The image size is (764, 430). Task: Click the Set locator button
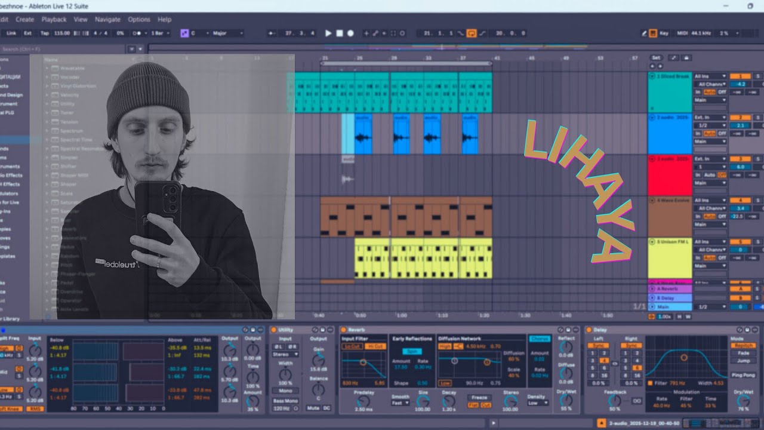(x=656, y=58)
